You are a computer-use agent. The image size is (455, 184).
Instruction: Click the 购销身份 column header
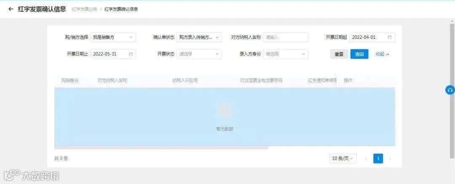point(70,81)
